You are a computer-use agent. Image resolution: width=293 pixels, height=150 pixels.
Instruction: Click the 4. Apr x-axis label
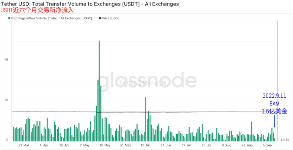coord(44,145)
